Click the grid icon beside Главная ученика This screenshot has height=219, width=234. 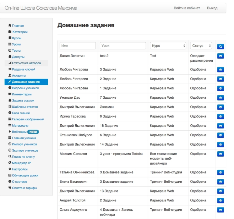click(10, 138)
